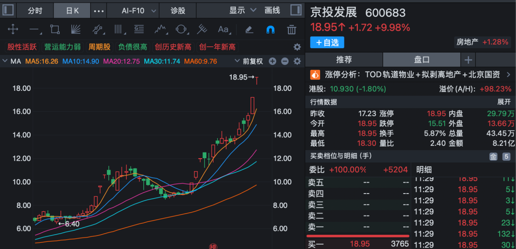Screen dimensions: 516x249
Task: Click the MA30:11.74 label
Action: 162,61
